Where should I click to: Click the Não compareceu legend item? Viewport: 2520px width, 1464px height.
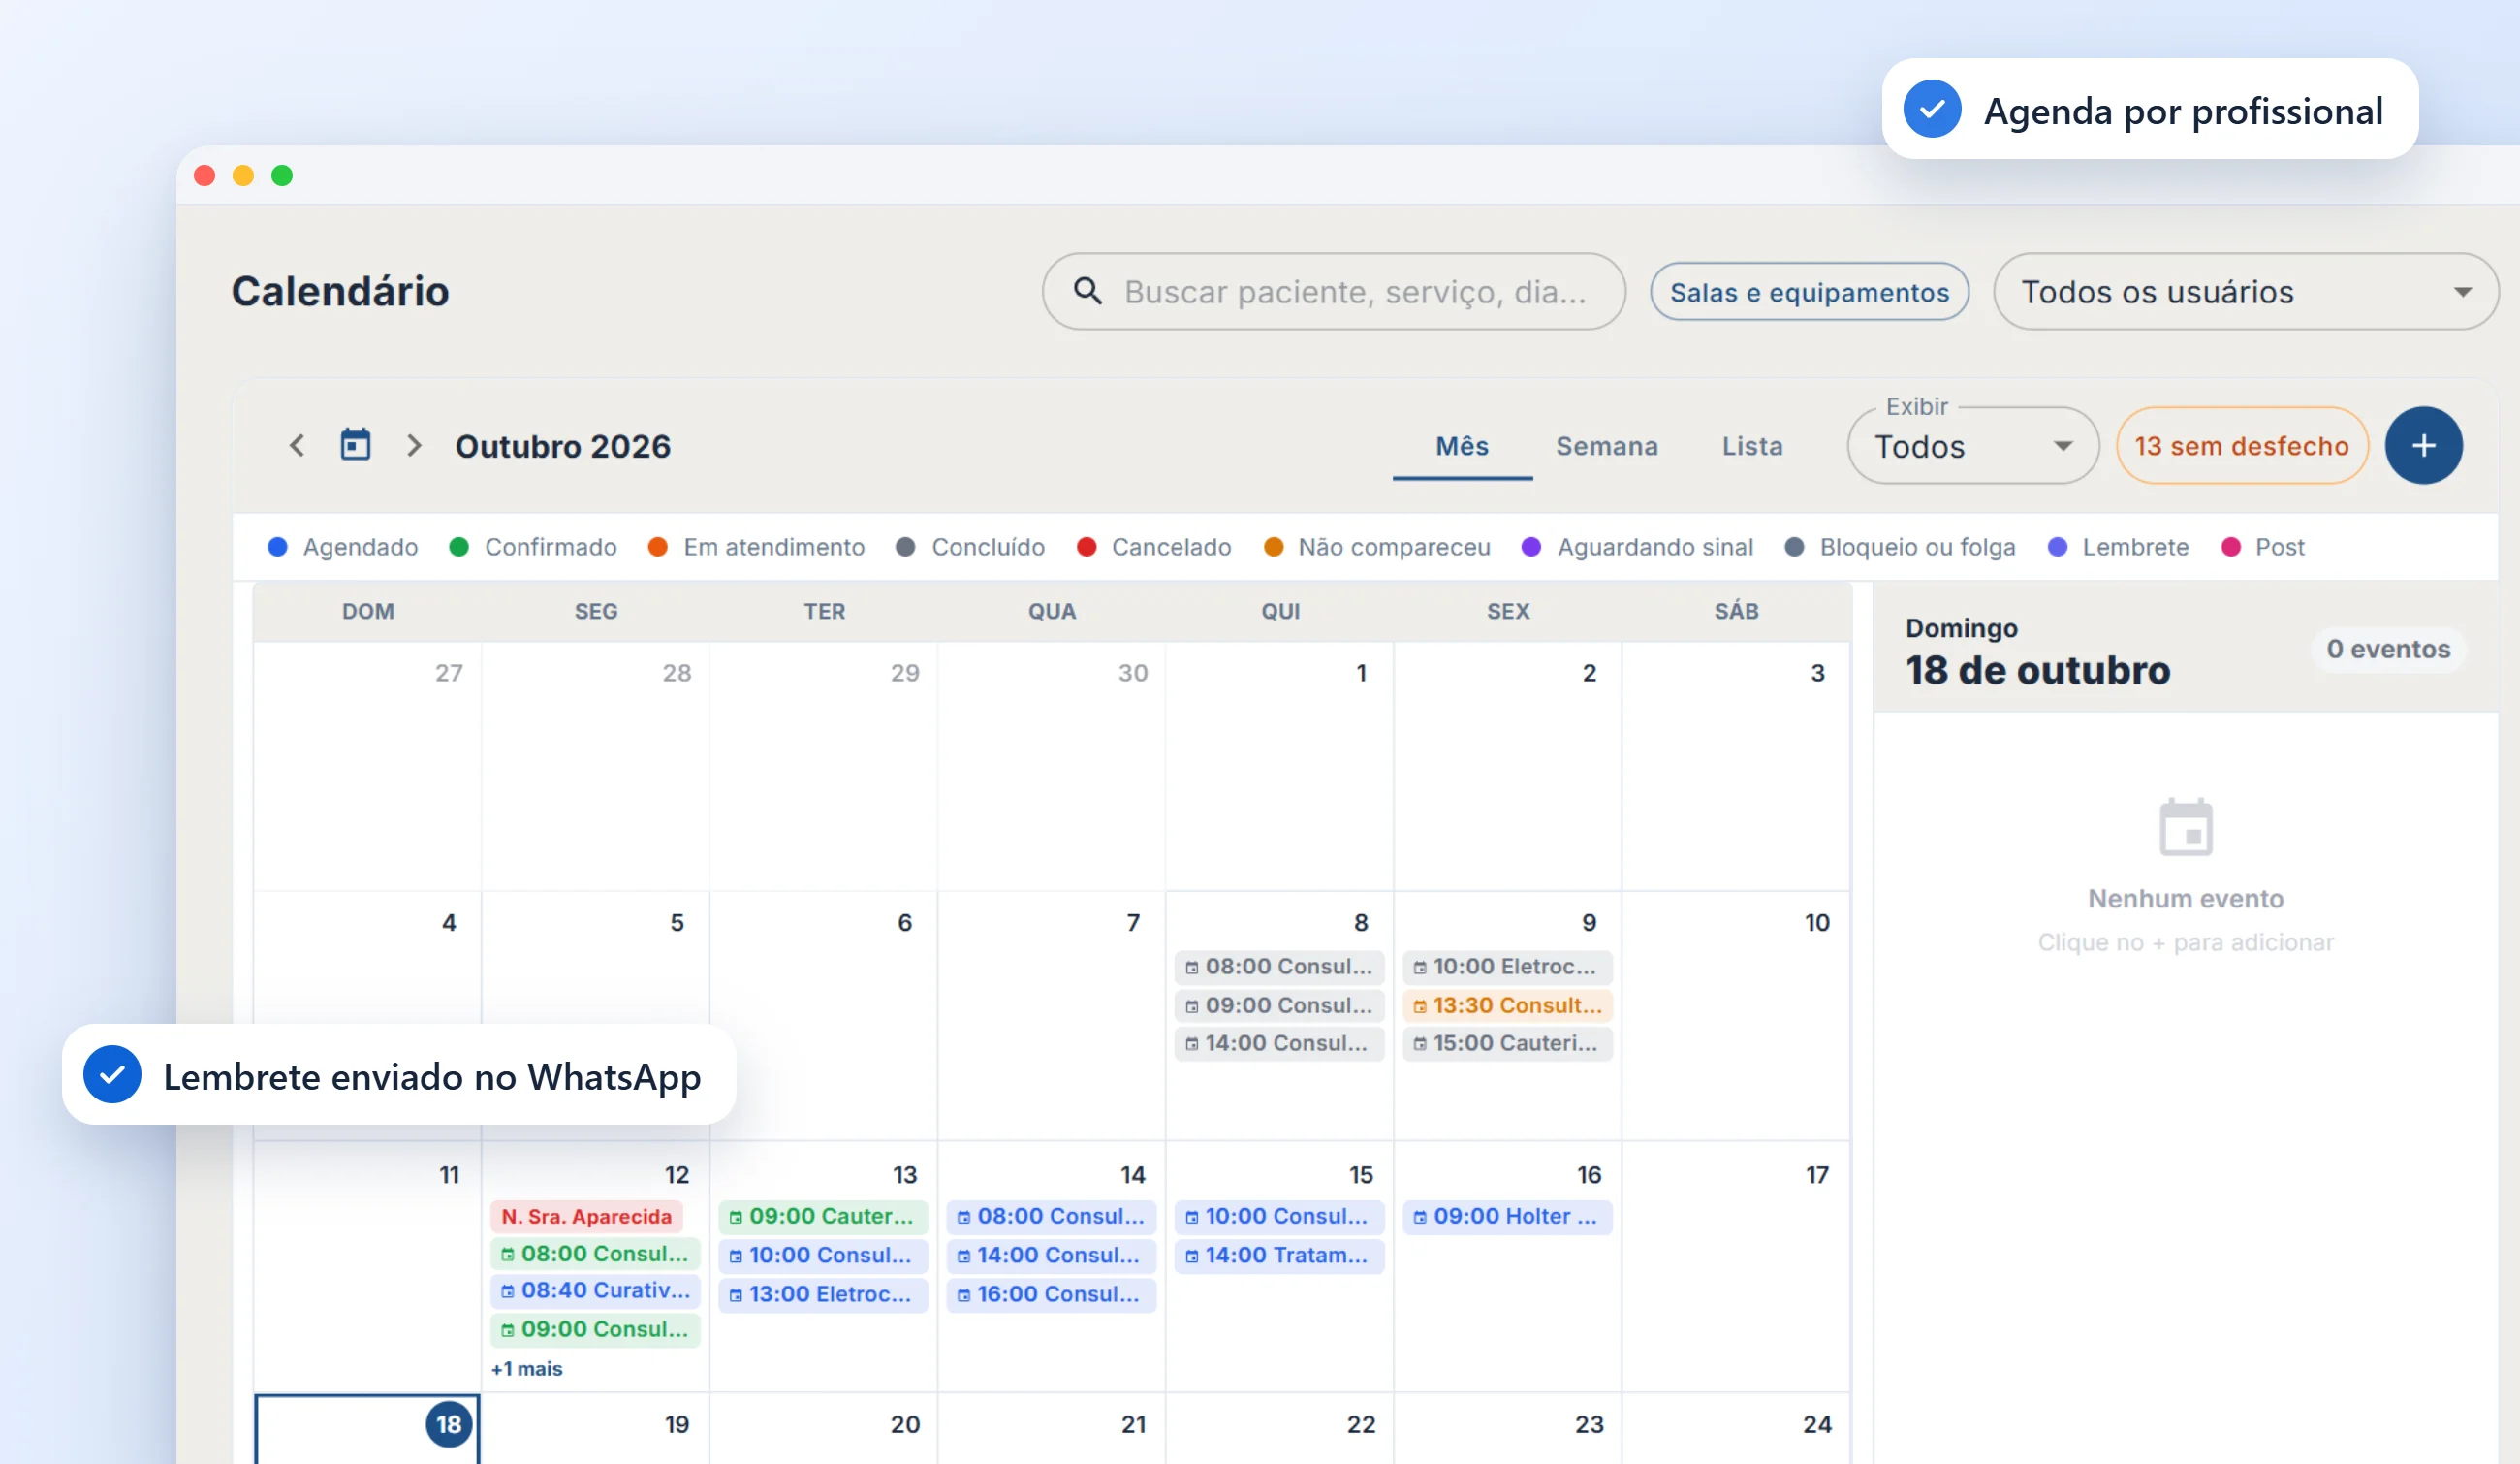click(x=1377, y=547)
